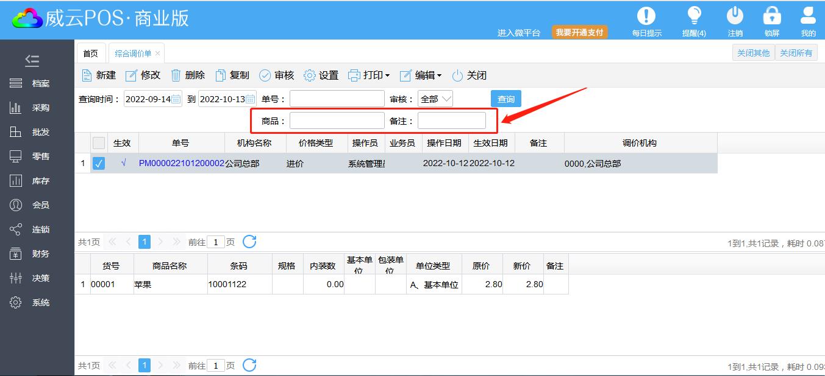Click the 注销 logout power icon
The height and width of the screenshot is (376, 825).
click(x=735, y=16)
